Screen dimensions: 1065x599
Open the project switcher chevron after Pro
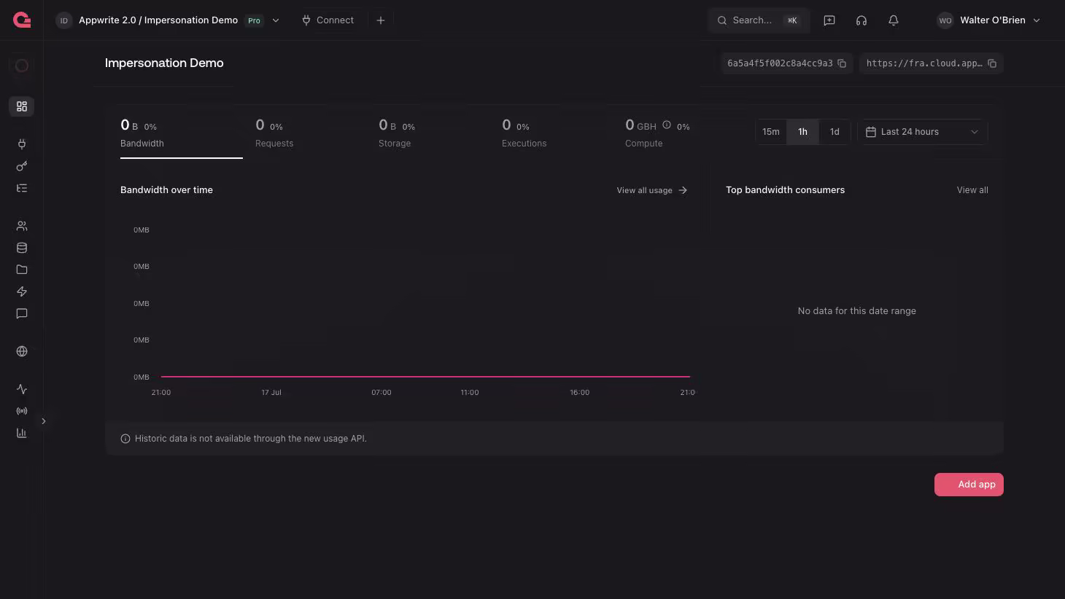(276, 20)
